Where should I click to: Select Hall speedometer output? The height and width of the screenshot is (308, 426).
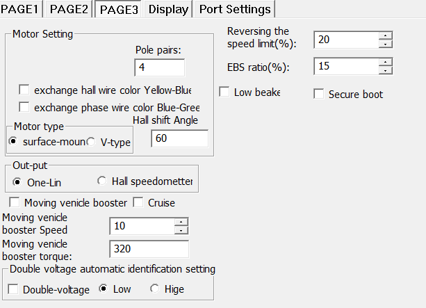pos(102,181)
